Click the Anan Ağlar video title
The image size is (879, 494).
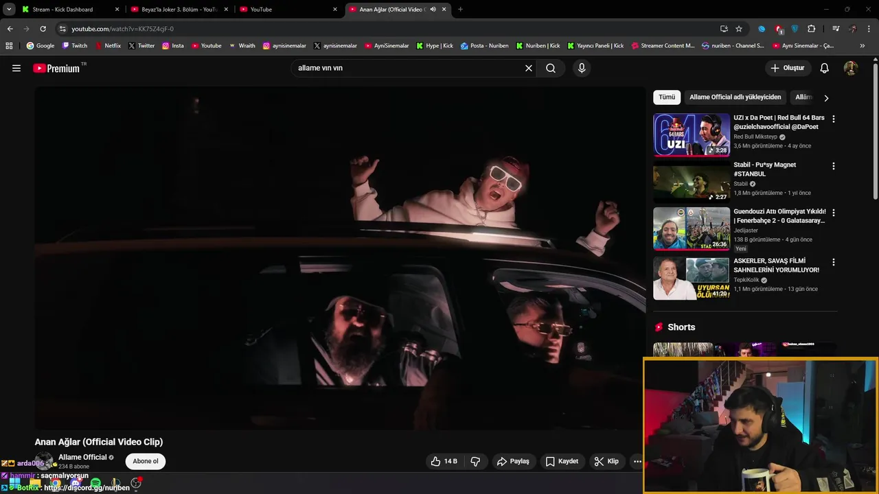point(99,442)
